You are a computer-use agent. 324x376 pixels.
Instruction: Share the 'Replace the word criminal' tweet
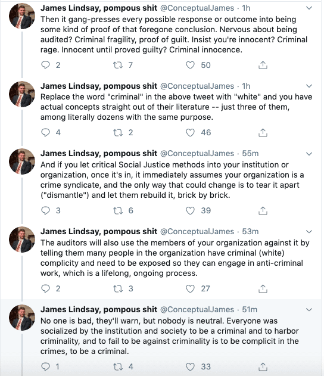coord(263,132)
